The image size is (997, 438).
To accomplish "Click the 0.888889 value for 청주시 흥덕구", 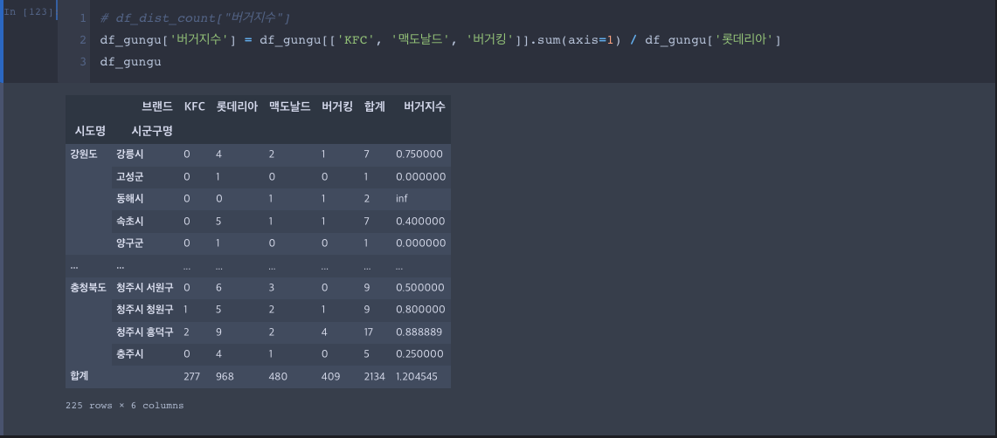I will (x=419, y=332).
